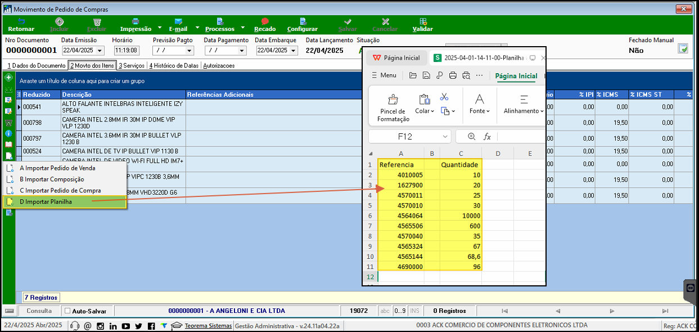This screenshot has width=699, height=332.
Task: Switch to Autorizacoes tab
Action: click(x=219, y=65)
